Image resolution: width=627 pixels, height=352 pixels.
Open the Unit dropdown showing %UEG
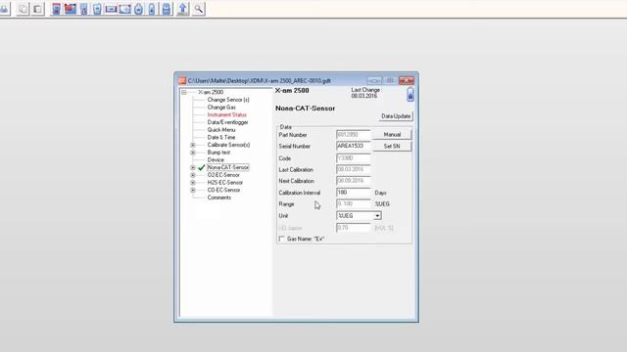click(x=377, y=216)
